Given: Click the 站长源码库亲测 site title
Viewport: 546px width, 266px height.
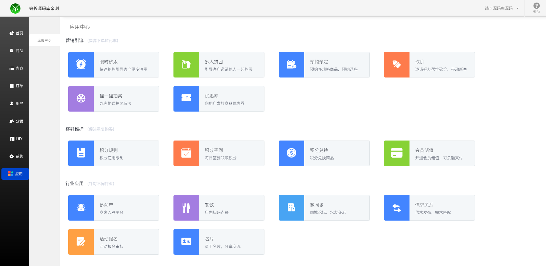Looking at the screenshot, I should (44, 9).
